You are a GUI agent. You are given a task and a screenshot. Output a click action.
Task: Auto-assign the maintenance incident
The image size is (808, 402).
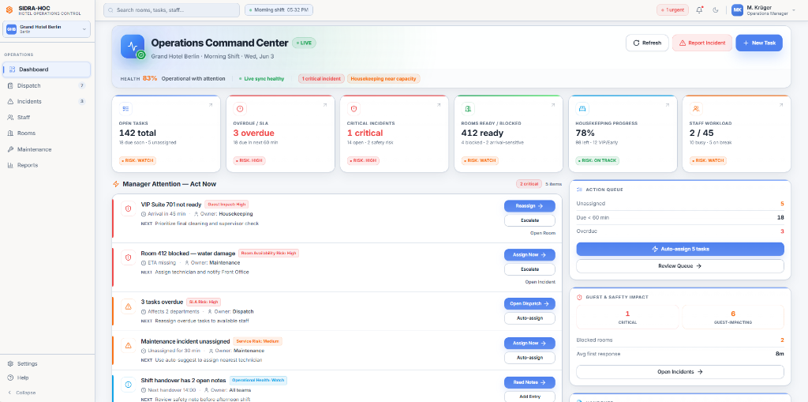[x=529, y=358]
